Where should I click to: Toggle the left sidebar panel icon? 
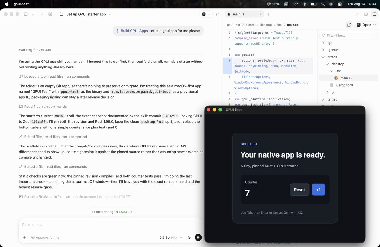(26, 14)
